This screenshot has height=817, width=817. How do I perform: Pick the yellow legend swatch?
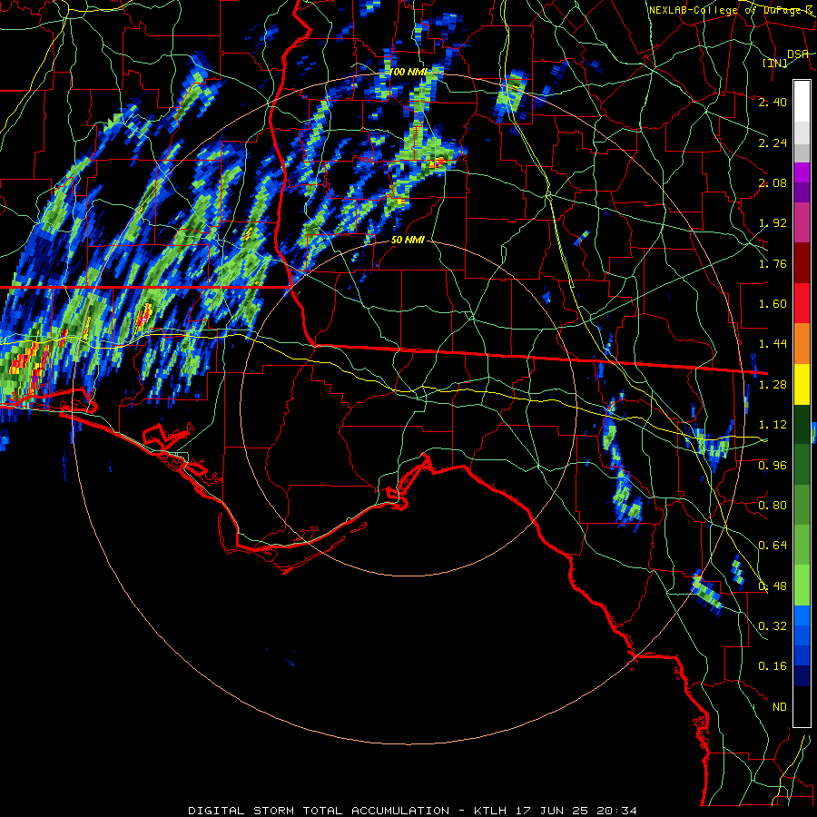point(802,384)
